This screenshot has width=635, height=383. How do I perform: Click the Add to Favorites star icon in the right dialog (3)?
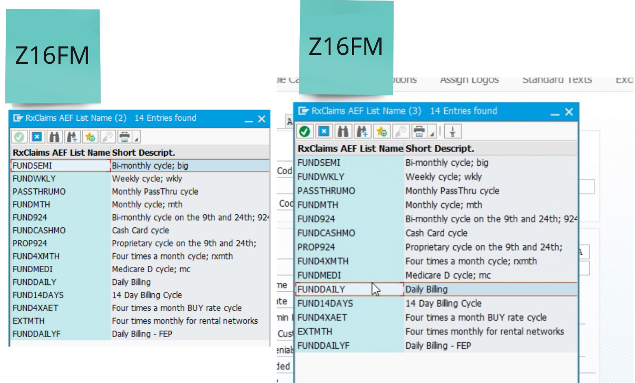pos(381,131)
